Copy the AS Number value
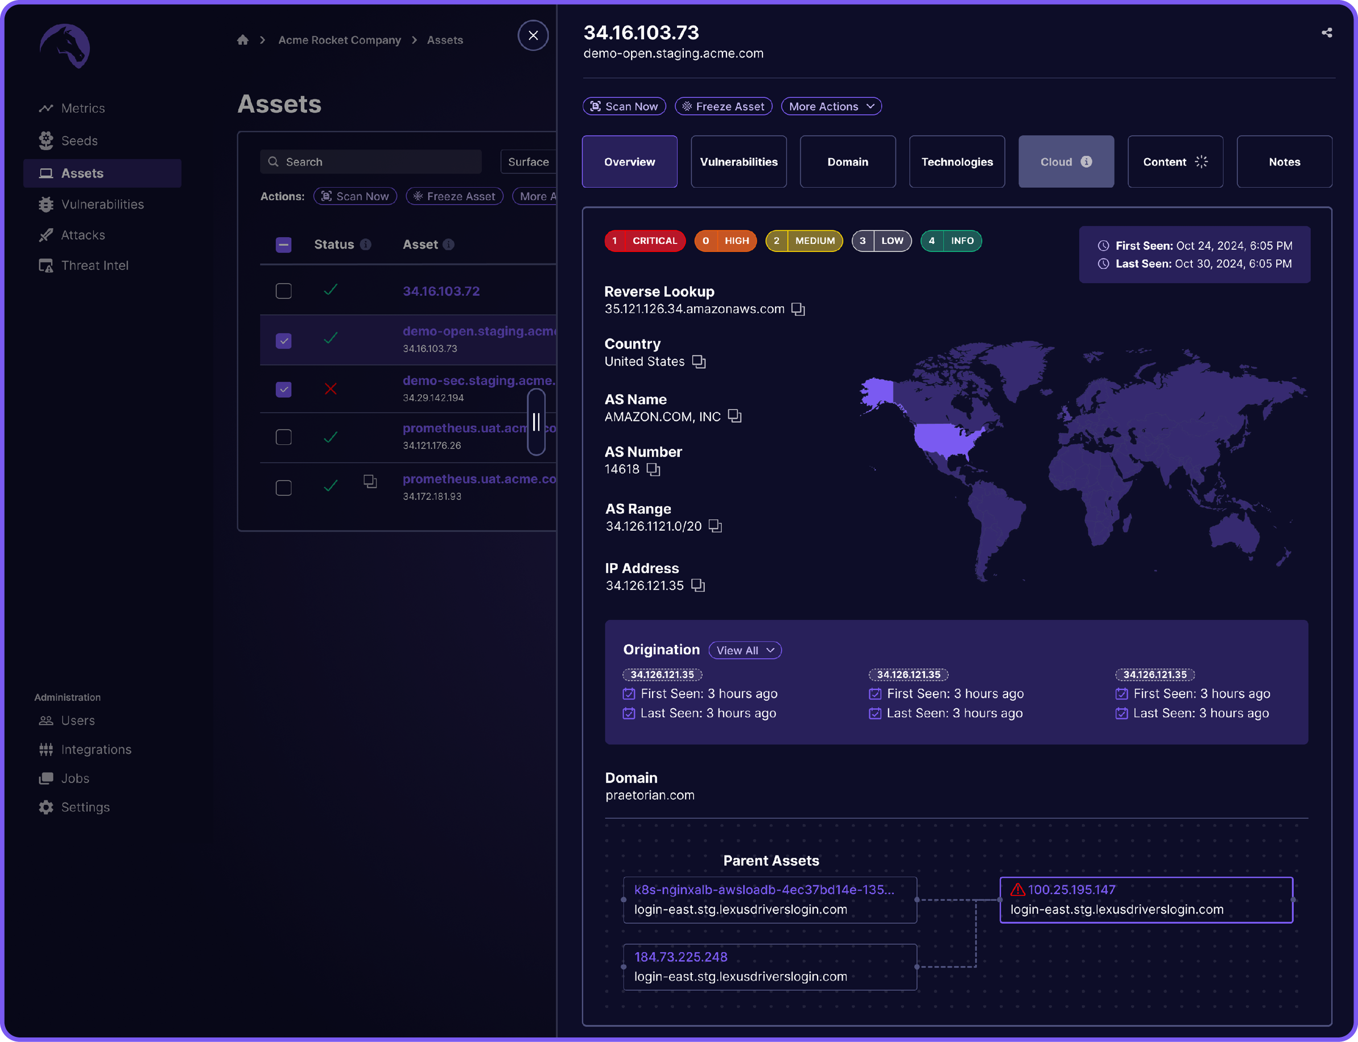This screenshot has height=1042, width=1358. point(653,469)
